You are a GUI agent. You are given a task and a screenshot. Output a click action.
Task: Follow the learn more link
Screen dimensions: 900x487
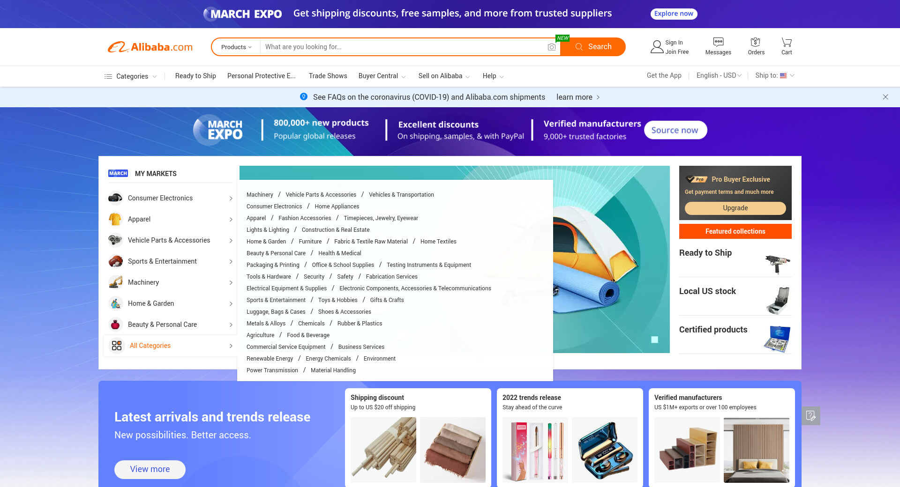tap(578, 97)
